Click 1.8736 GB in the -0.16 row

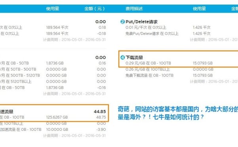pyautogui.click(x=55, y=88)
